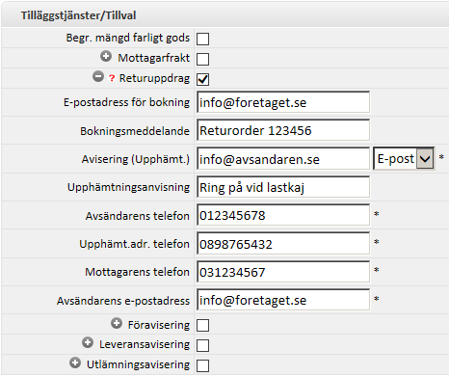This screenshot has width=449, height=376.
Task: Click the Returuppdrag label text
Action: tap(154, 78)
